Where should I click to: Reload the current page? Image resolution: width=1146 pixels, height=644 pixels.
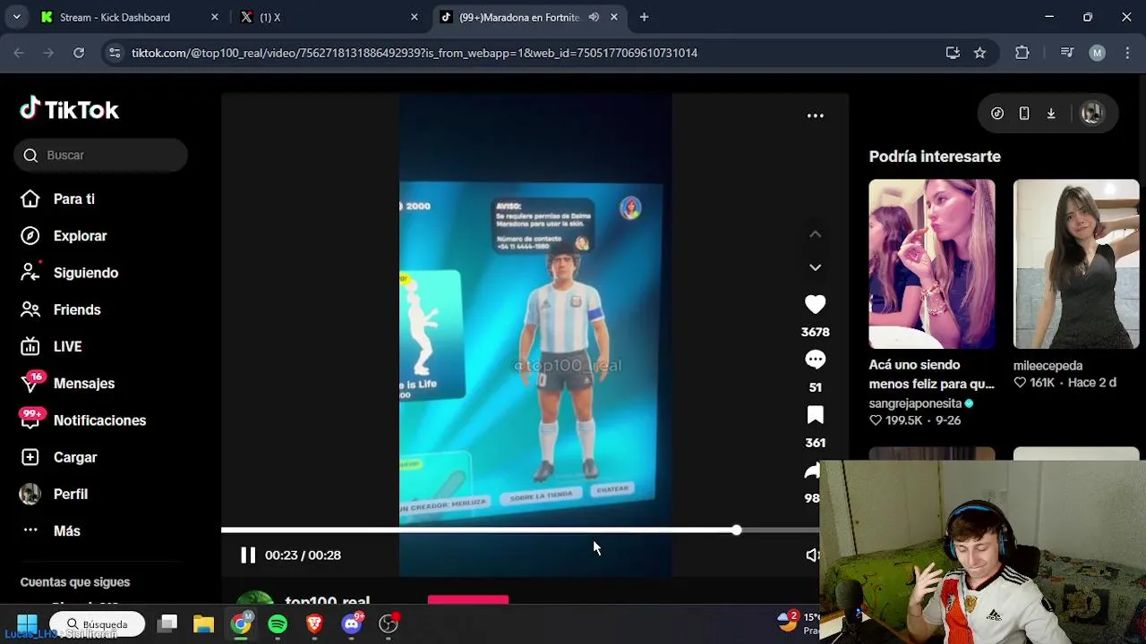tap(79, 53)
